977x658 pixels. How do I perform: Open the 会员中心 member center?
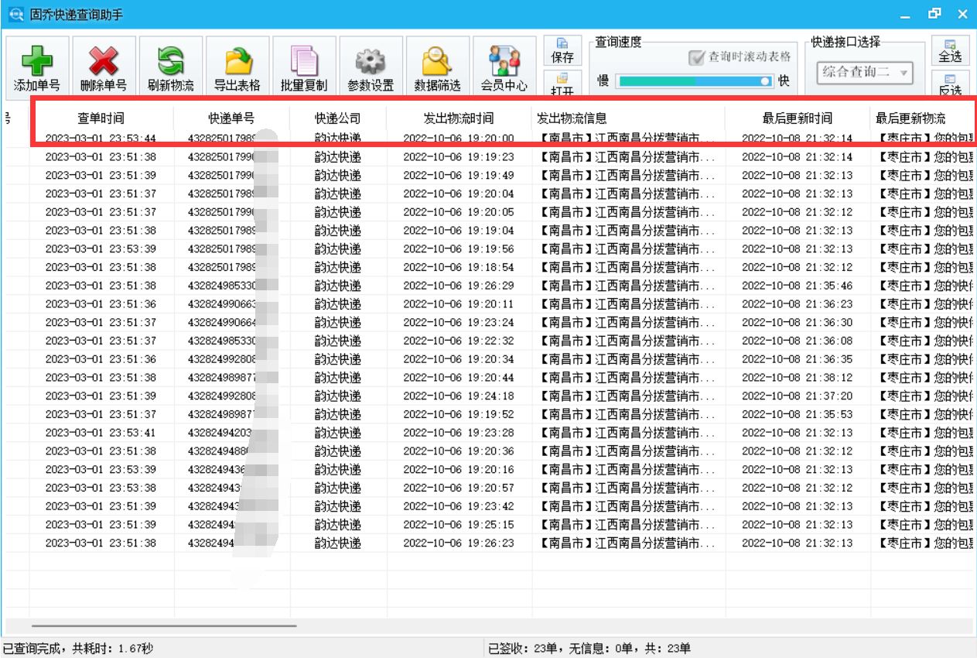(504, 67)
